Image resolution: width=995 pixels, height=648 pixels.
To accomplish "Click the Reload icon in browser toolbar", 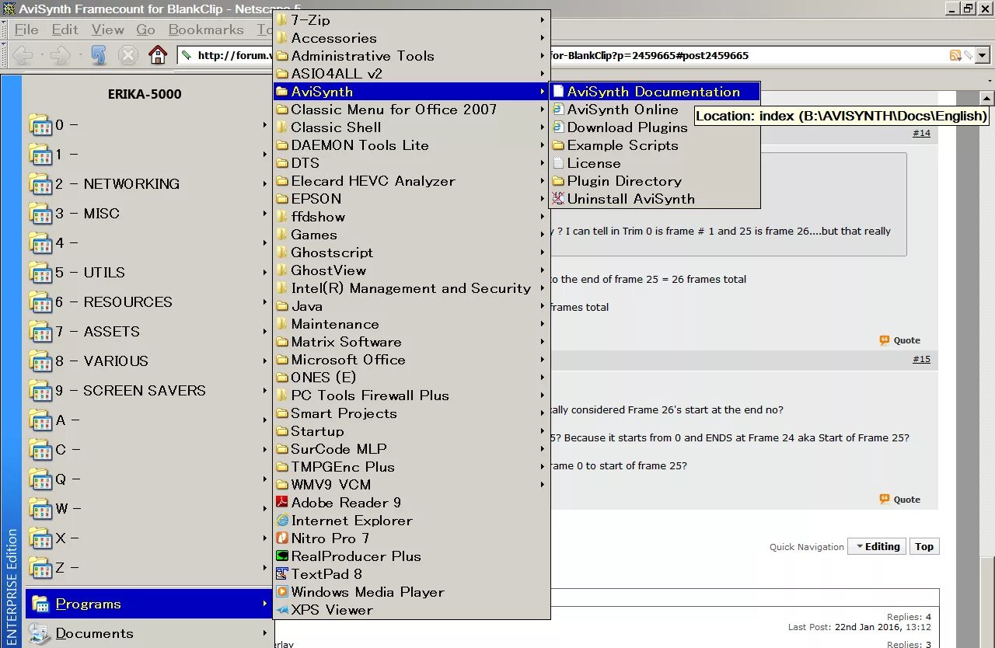I will pos(99,55).
